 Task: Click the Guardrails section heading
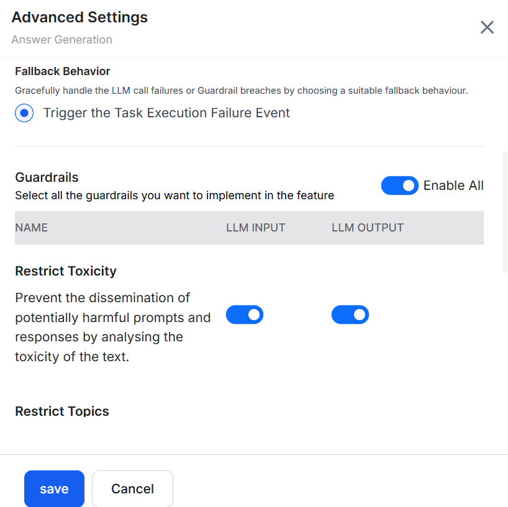click(x=47, y=177)
